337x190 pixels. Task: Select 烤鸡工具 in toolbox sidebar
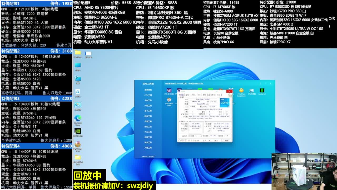pyautogui.click(x=148, y=137)
